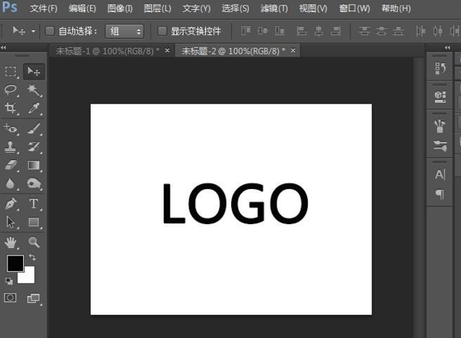Select the Move tool in toolbox

point(33,71)
